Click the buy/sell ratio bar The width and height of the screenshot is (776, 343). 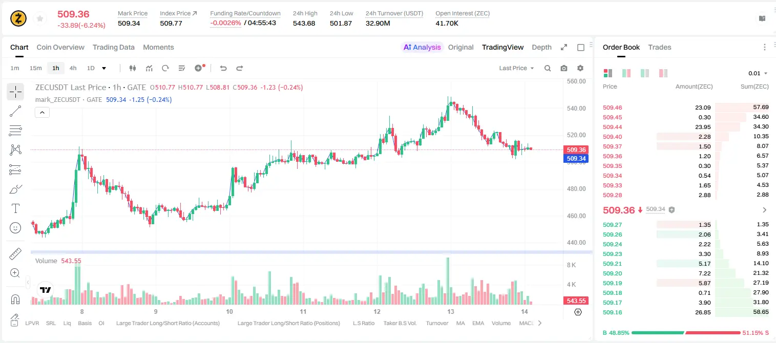click(686, 333)
